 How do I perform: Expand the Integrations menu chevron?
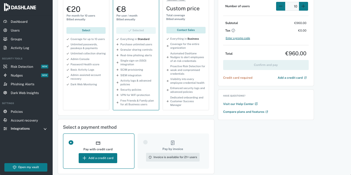45,129
